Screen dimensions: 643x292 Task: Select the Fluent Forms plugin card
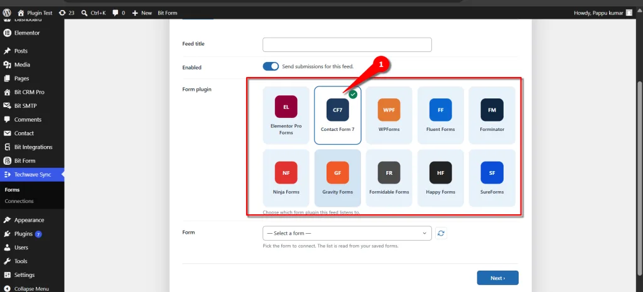[x=440, y=115]
